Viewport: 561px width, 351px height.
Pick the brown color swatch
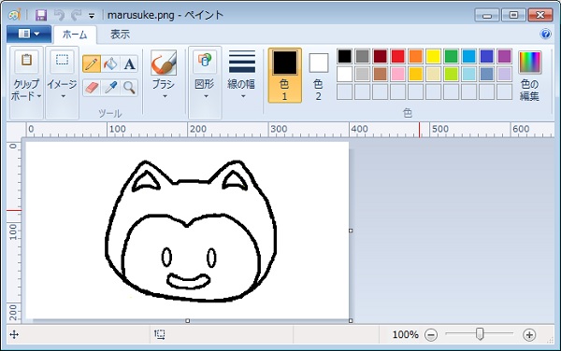point(380,74)
